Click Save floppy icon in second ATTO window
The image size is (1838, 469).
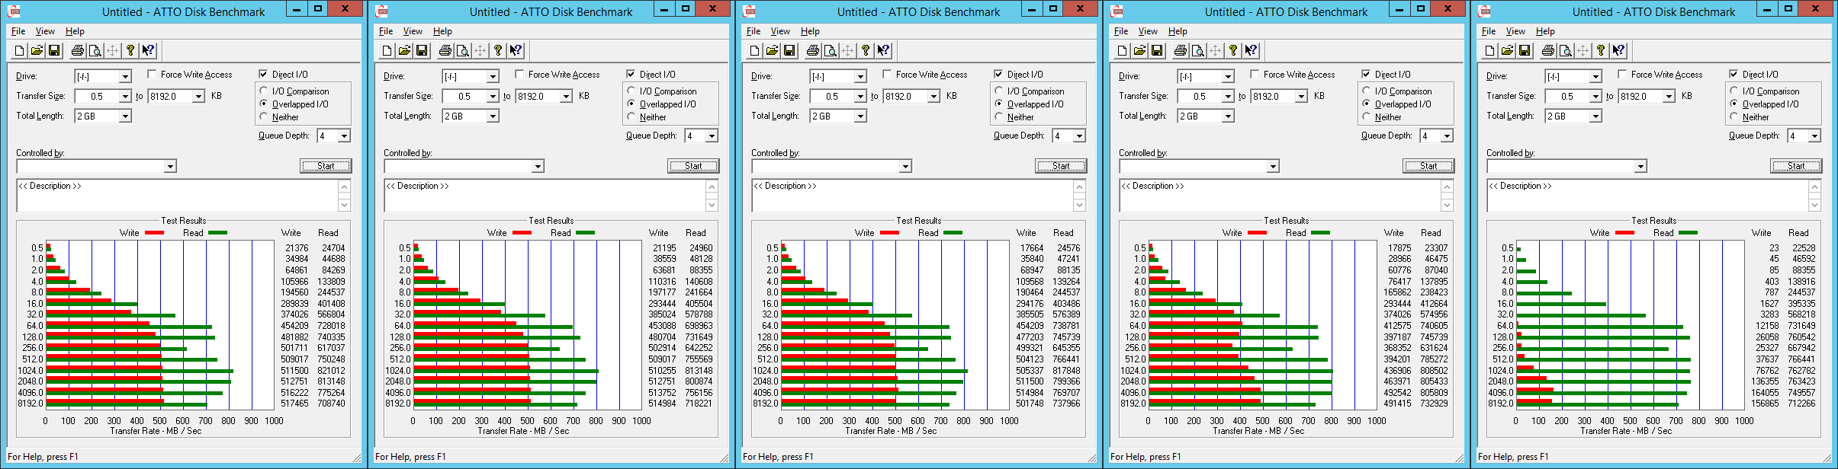pos(422,50)
